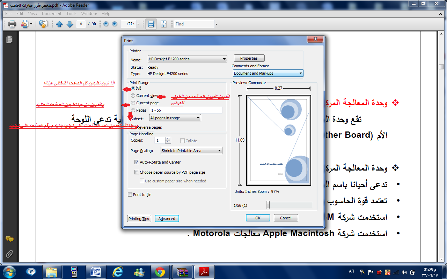Click the volume icon in system tray
This screenshot has width=447, height=279.
[x=404, y=272]
